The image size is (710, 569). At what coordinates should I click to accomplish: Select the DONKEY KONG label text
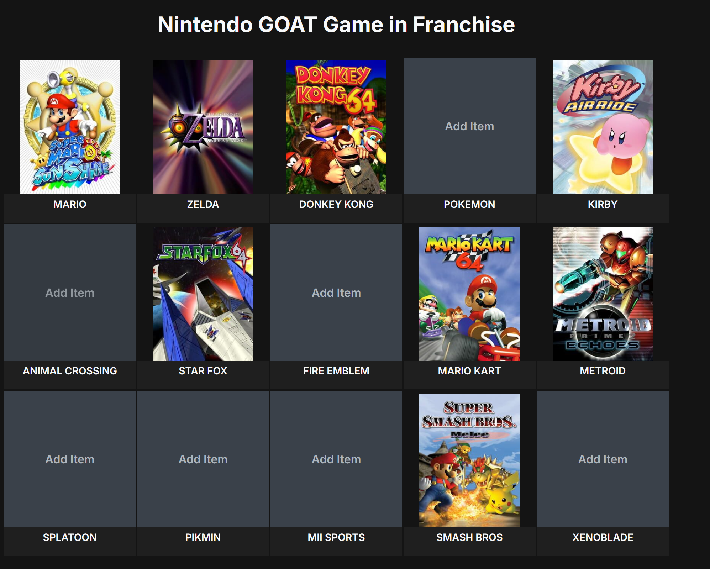(336, 204)
